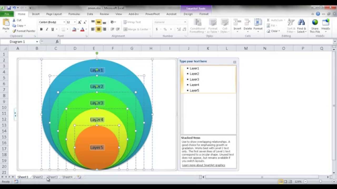Open SmartArt Tools Design tab
This screenshot has height=189, width=337.
tap(188, 14)
